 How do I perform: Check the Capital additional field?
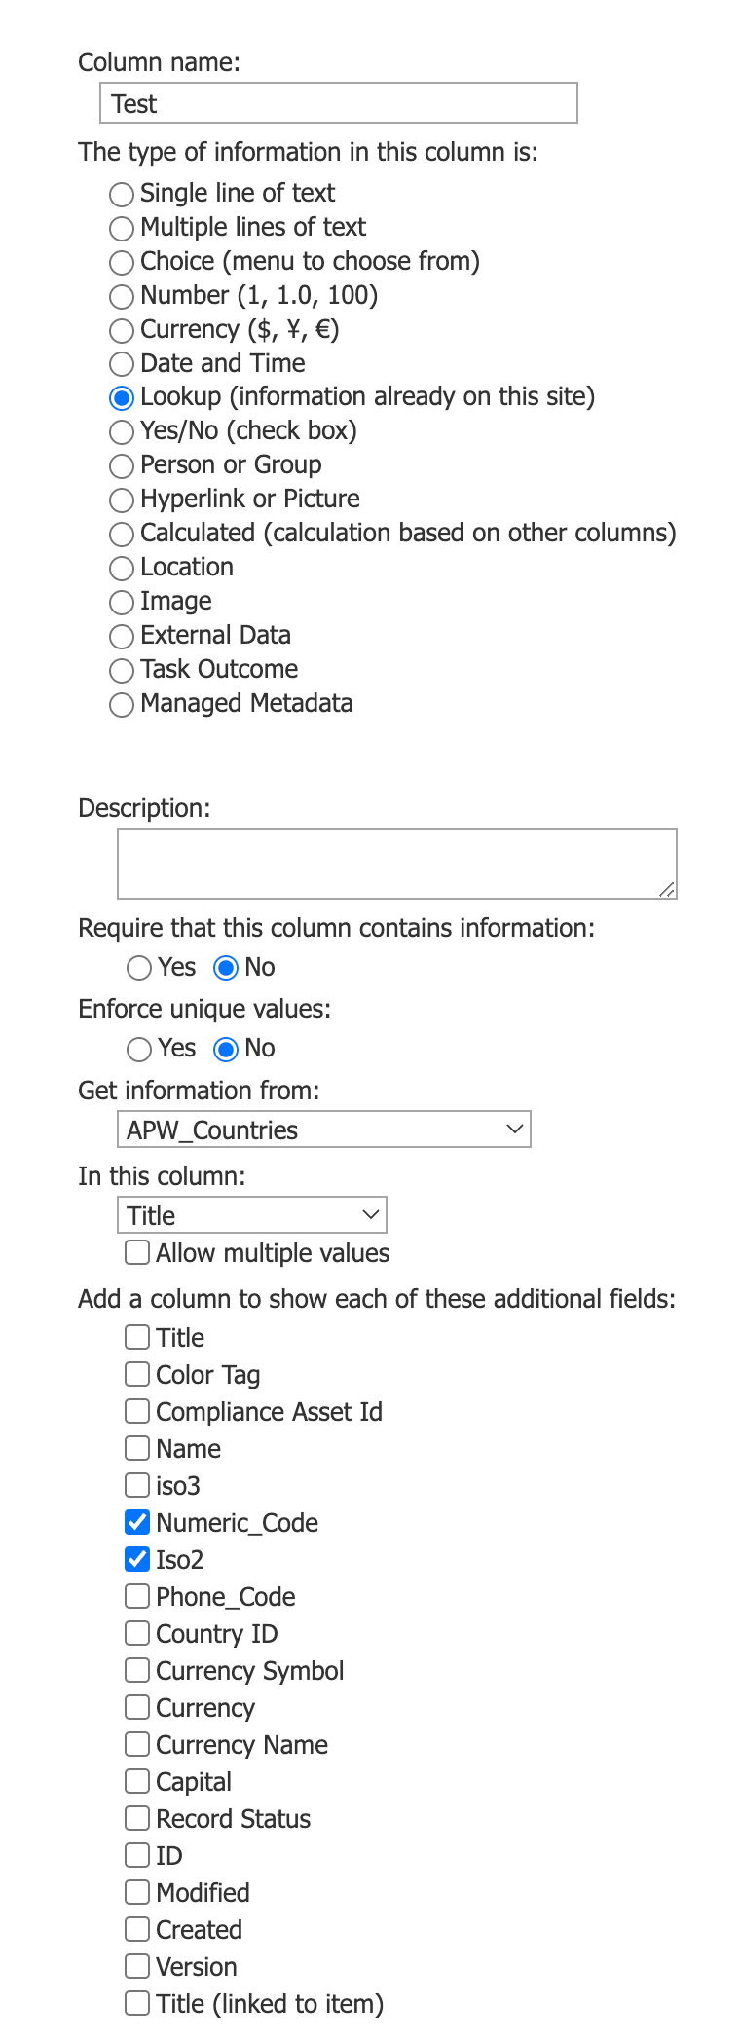(136, 1780)
